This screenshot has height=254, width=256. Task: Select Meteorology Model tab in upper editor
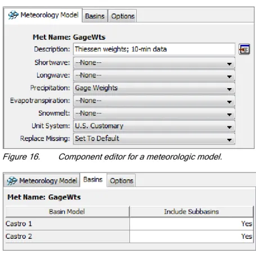click(43, 15)
